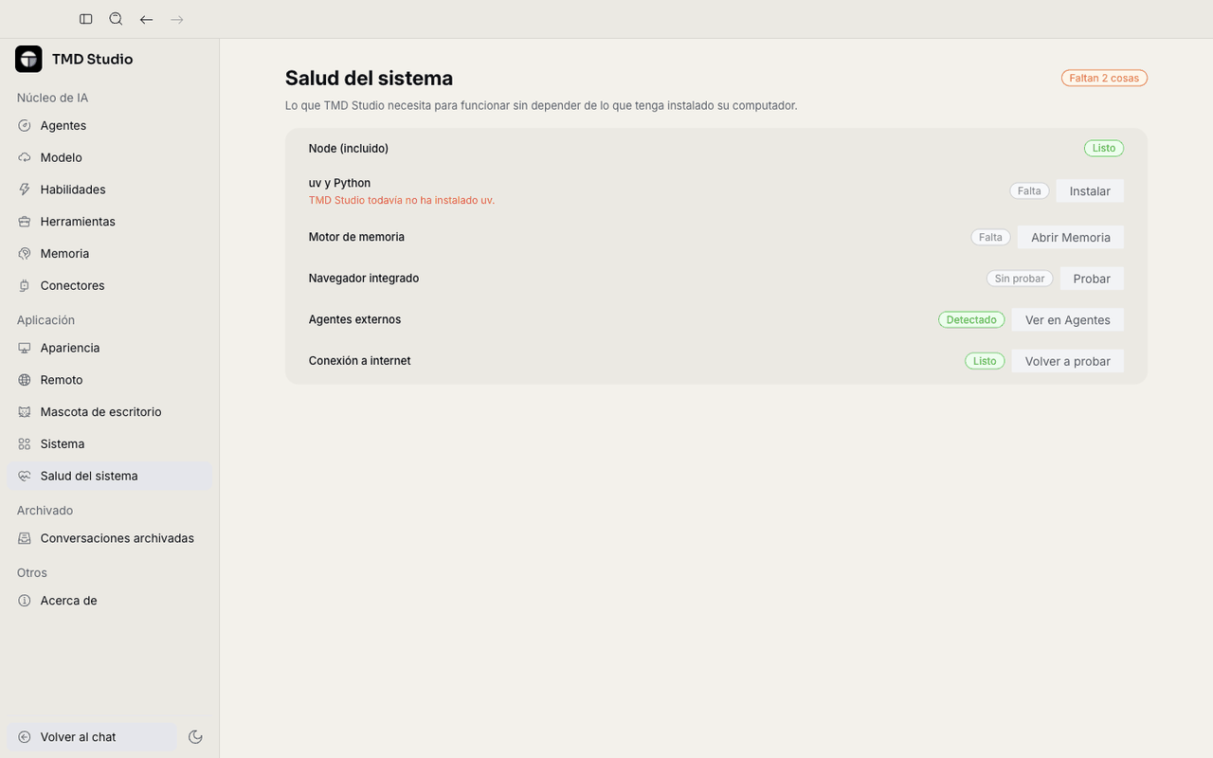The width and height of the screenshot is (1213, 758).
Task: Click the Listo badge on the Node row
Action: pos(1104,148)
